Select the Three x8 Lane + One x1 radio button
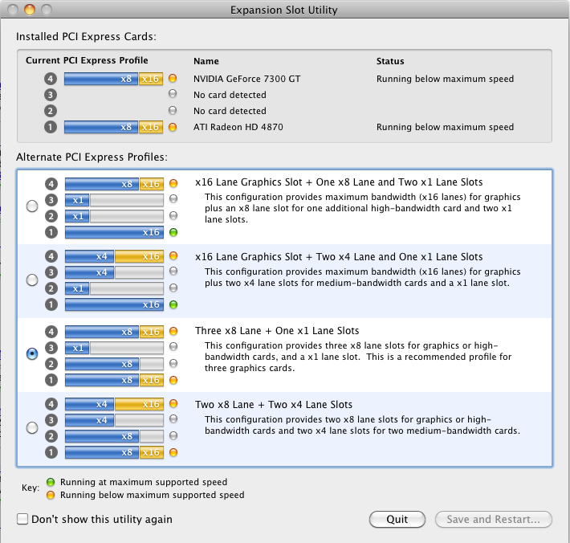 (x=32, y=353)
